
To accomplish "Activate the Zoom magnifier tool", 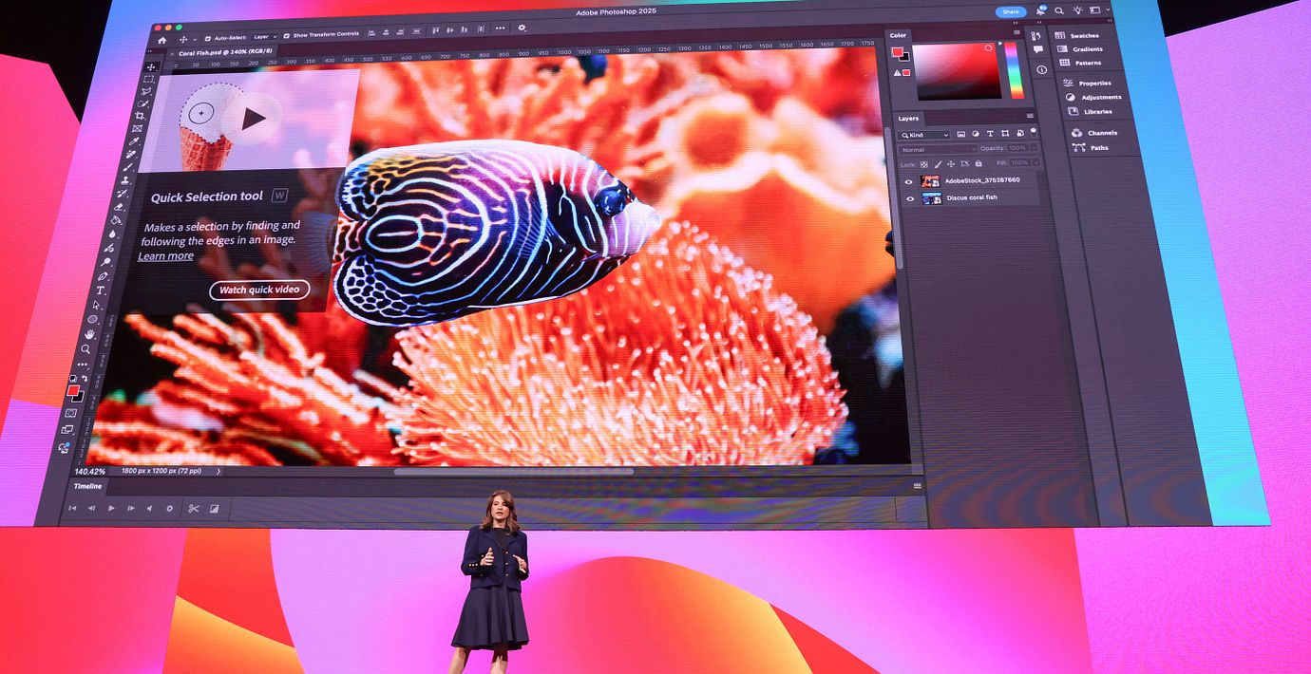I will 86,349.
